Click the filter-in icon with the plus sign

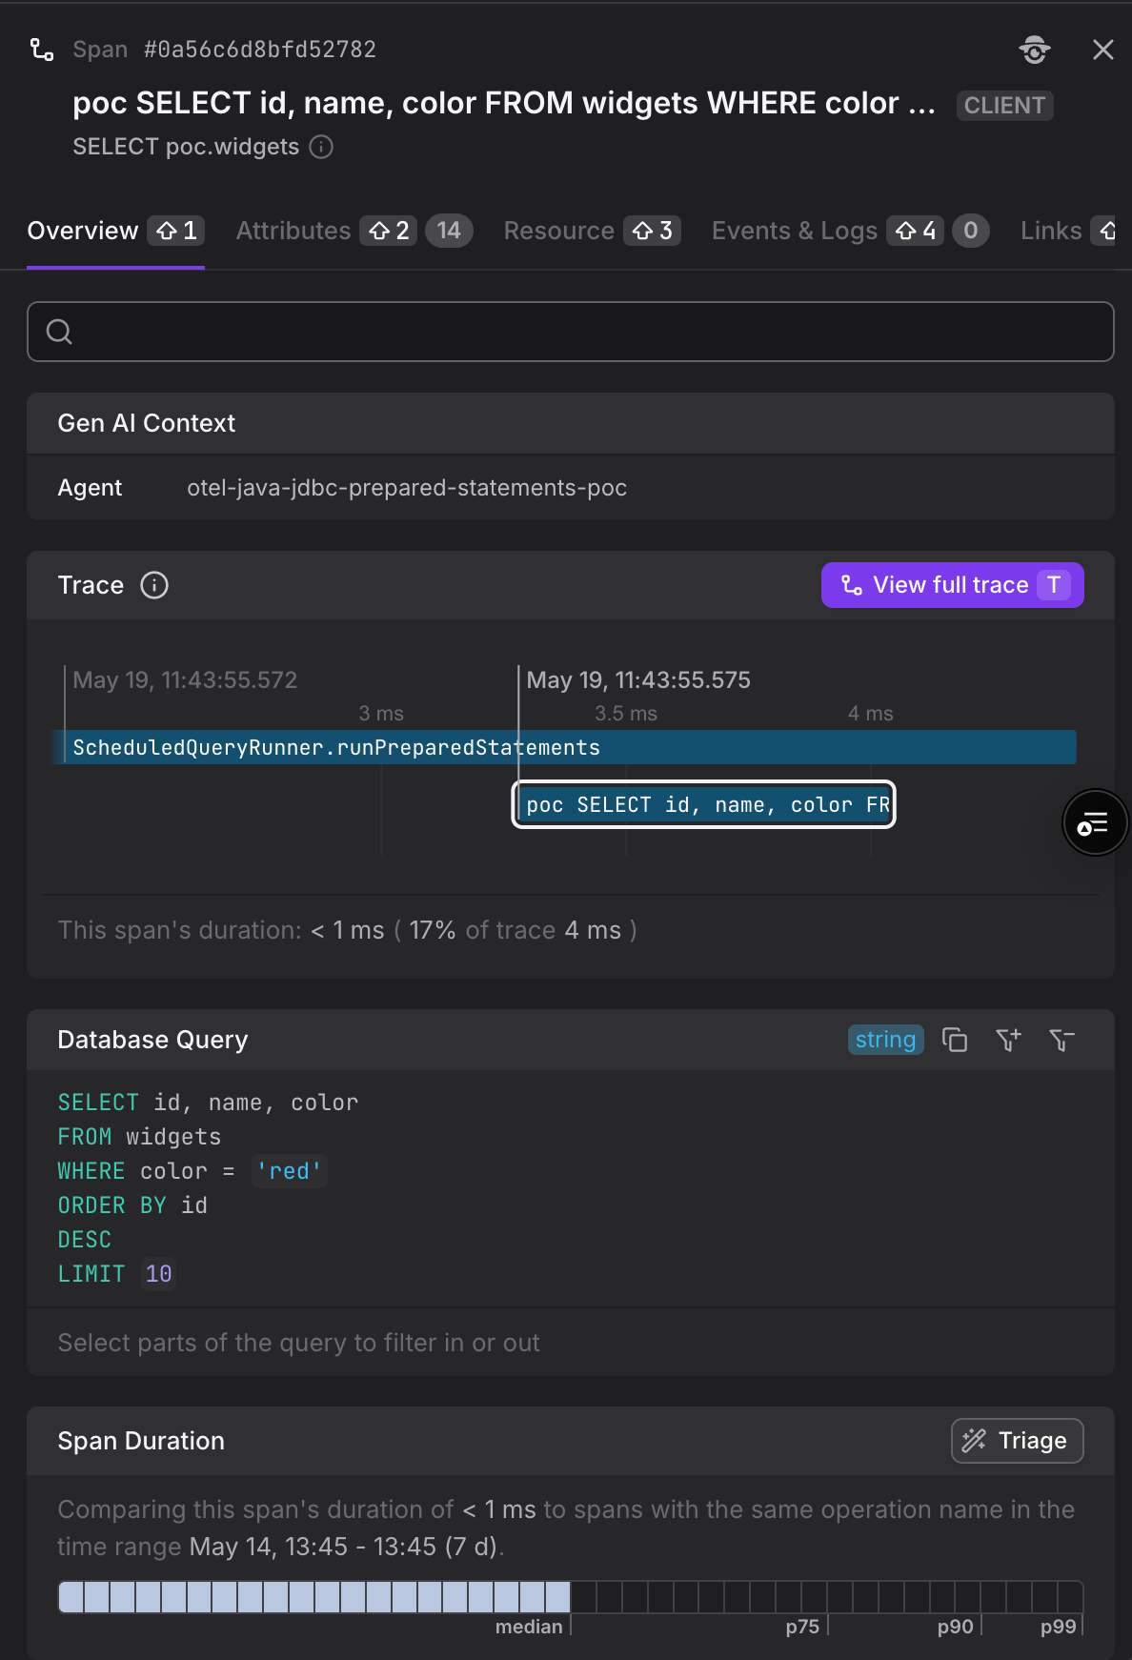tap(1008, 1040)
